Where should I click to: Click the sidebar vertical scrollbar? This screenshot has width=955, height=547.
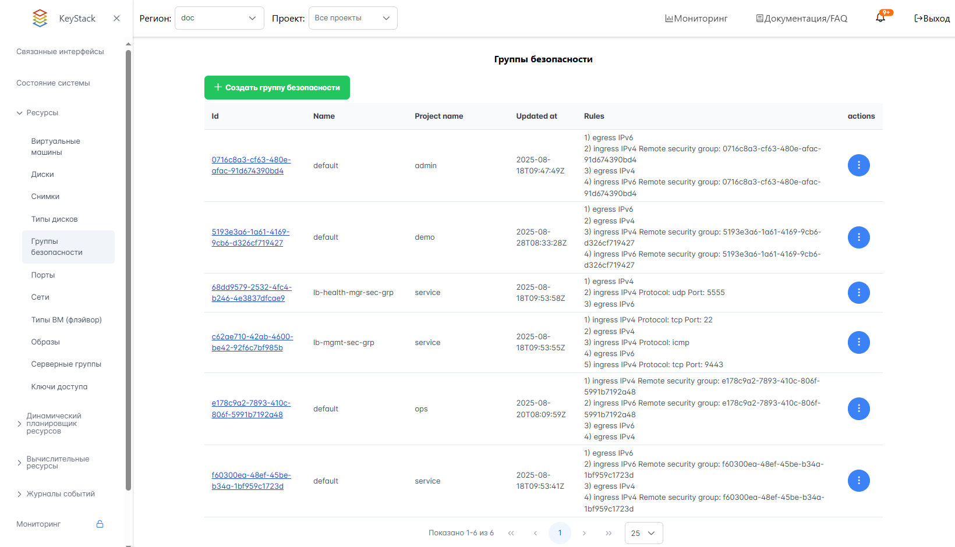click(x=128, y=268)
